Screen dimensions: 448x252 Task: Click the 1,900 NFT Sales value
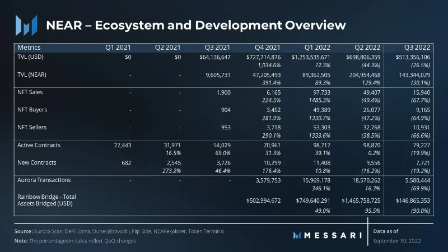pyautogui.click(x=223, y=92)
